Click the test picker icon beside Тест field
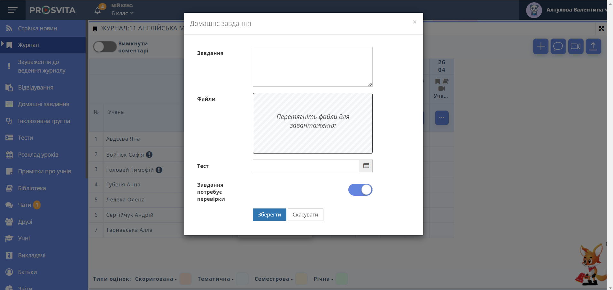613x290 pixels. tap(366, 166)
